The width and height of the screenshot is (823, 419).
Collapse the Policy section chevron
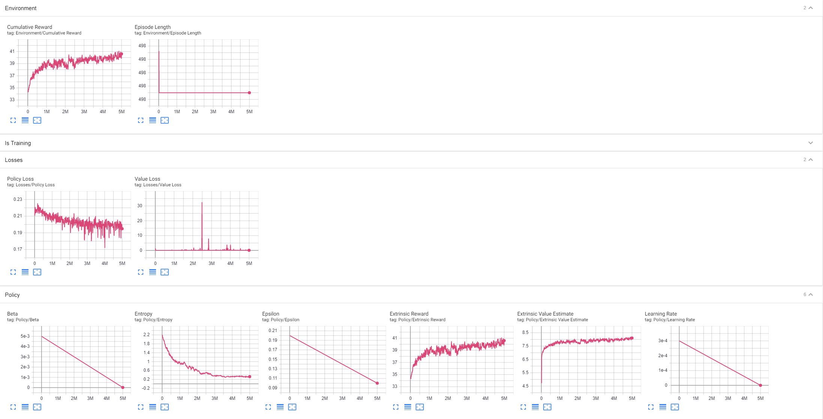[811, 295]
